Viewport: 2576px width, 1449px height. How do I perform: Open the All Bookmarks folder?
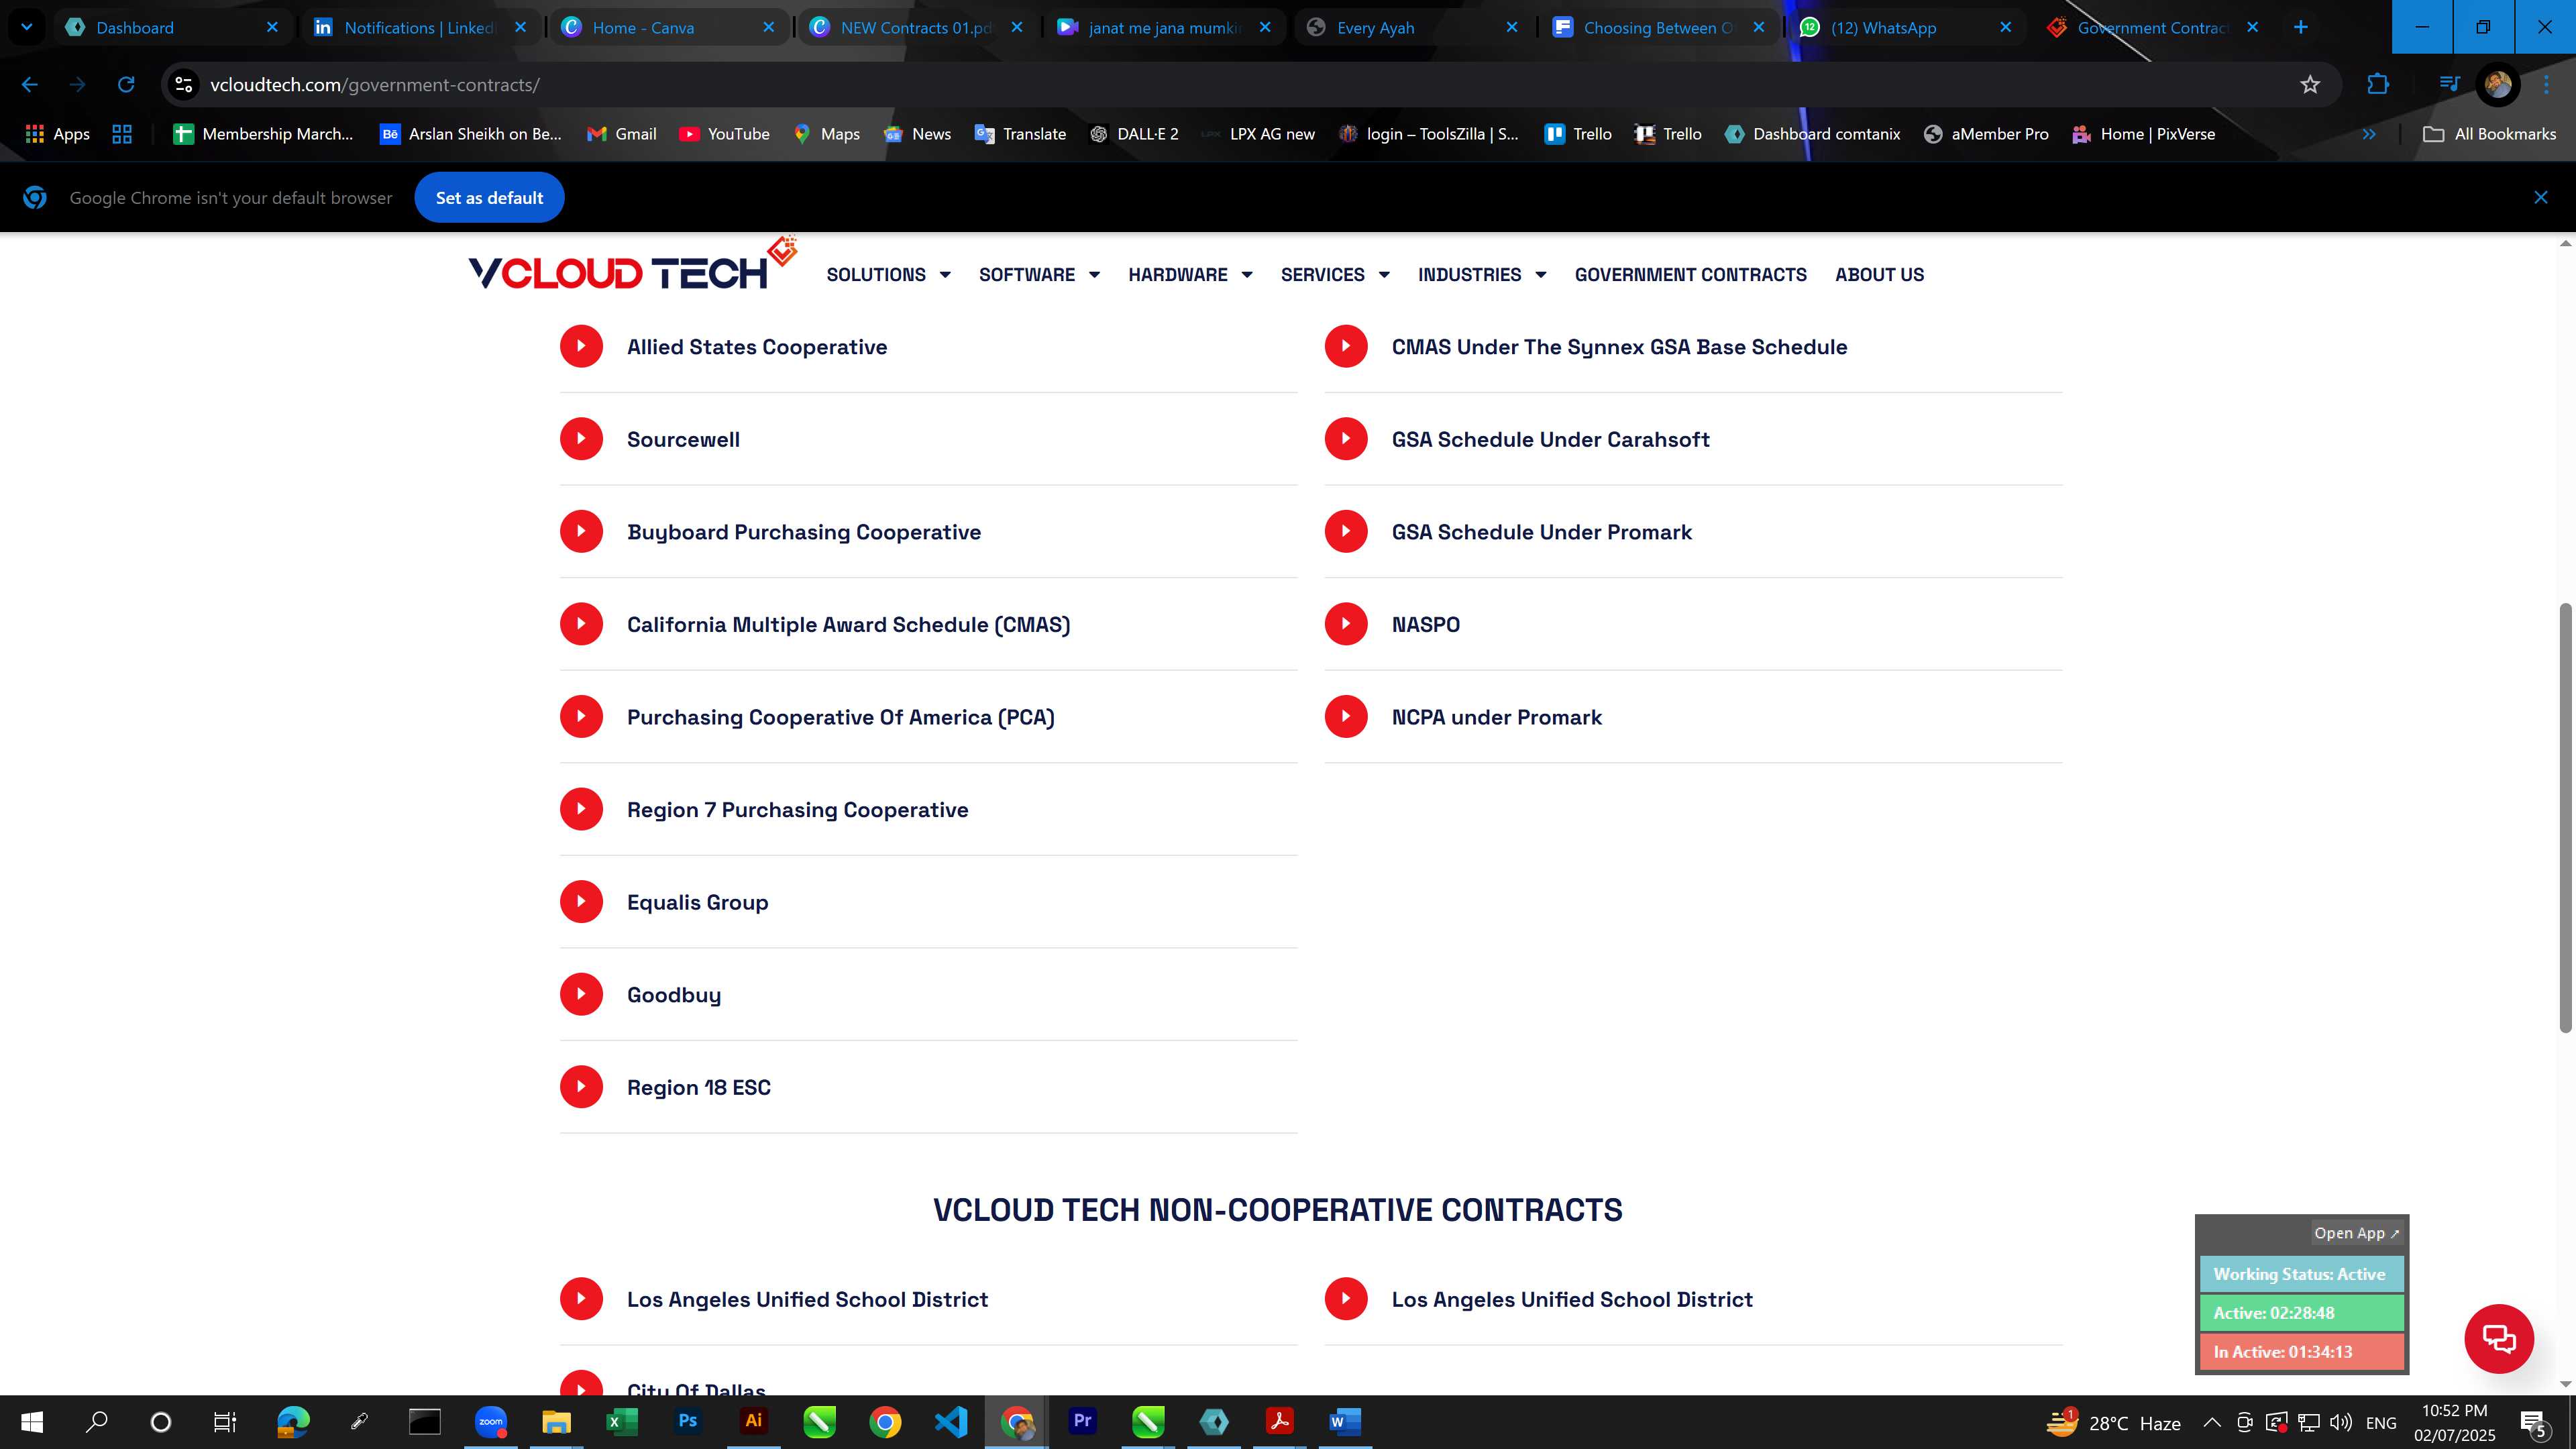tap(2489, 134)
